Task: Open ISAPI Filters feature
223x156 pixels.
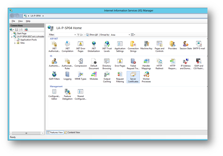Action: click(54, 76)
